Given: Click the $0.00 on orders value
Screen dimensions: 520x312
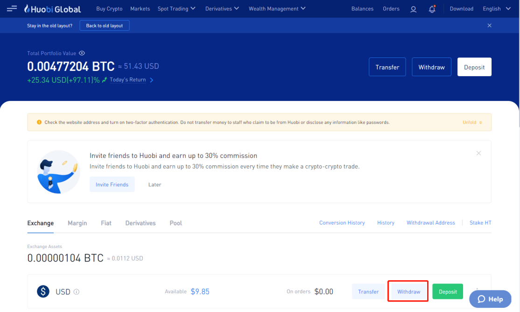Looking at the screenshot, I should (323, 291).
